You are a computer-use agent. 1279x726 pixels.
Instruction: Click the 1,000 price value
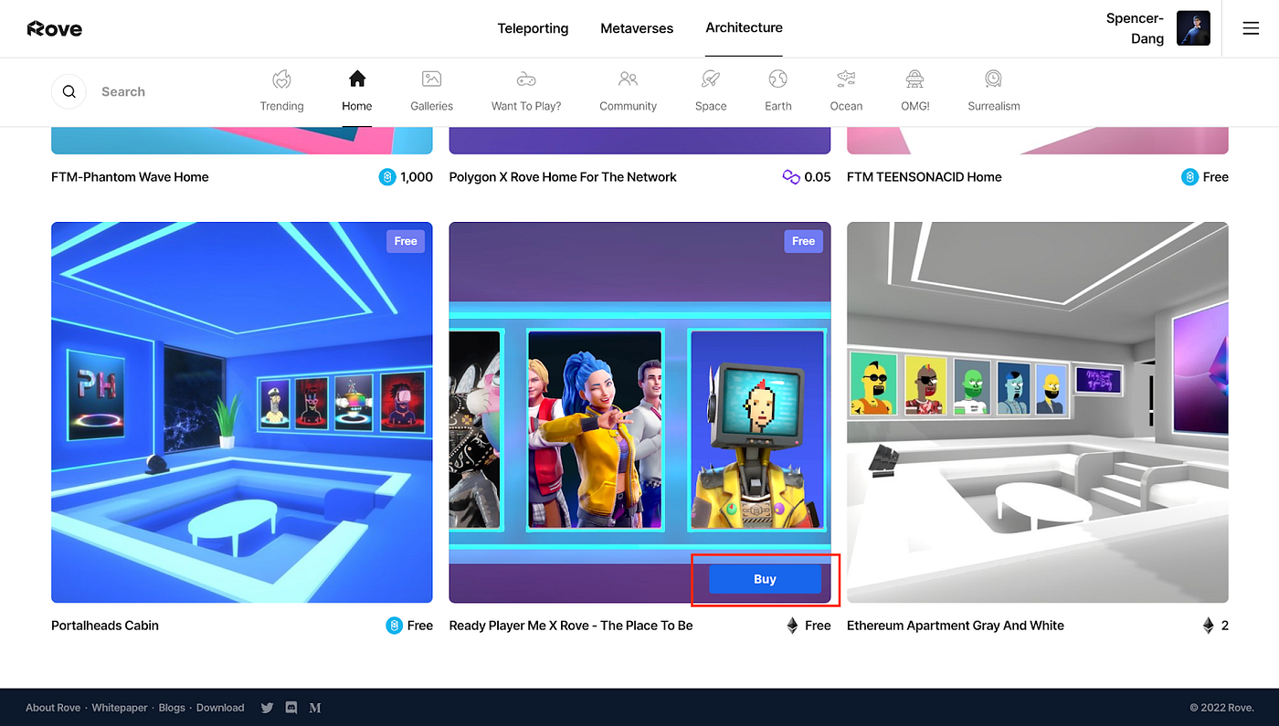(x=417, y=177)
